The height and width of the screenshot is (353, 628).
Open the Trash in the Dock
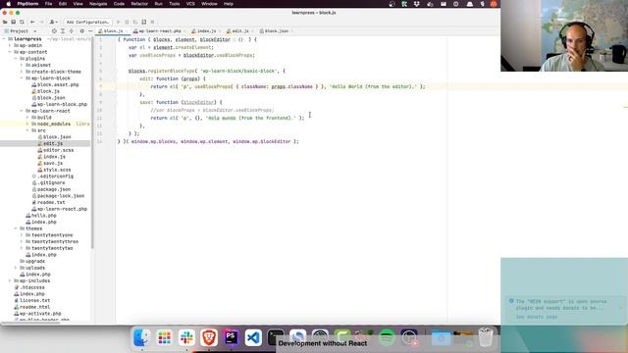(x=486, y=337)
